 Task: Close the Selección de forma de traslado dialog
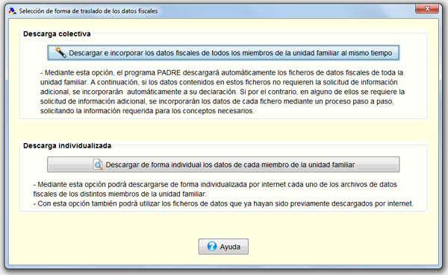click(427, 8)
